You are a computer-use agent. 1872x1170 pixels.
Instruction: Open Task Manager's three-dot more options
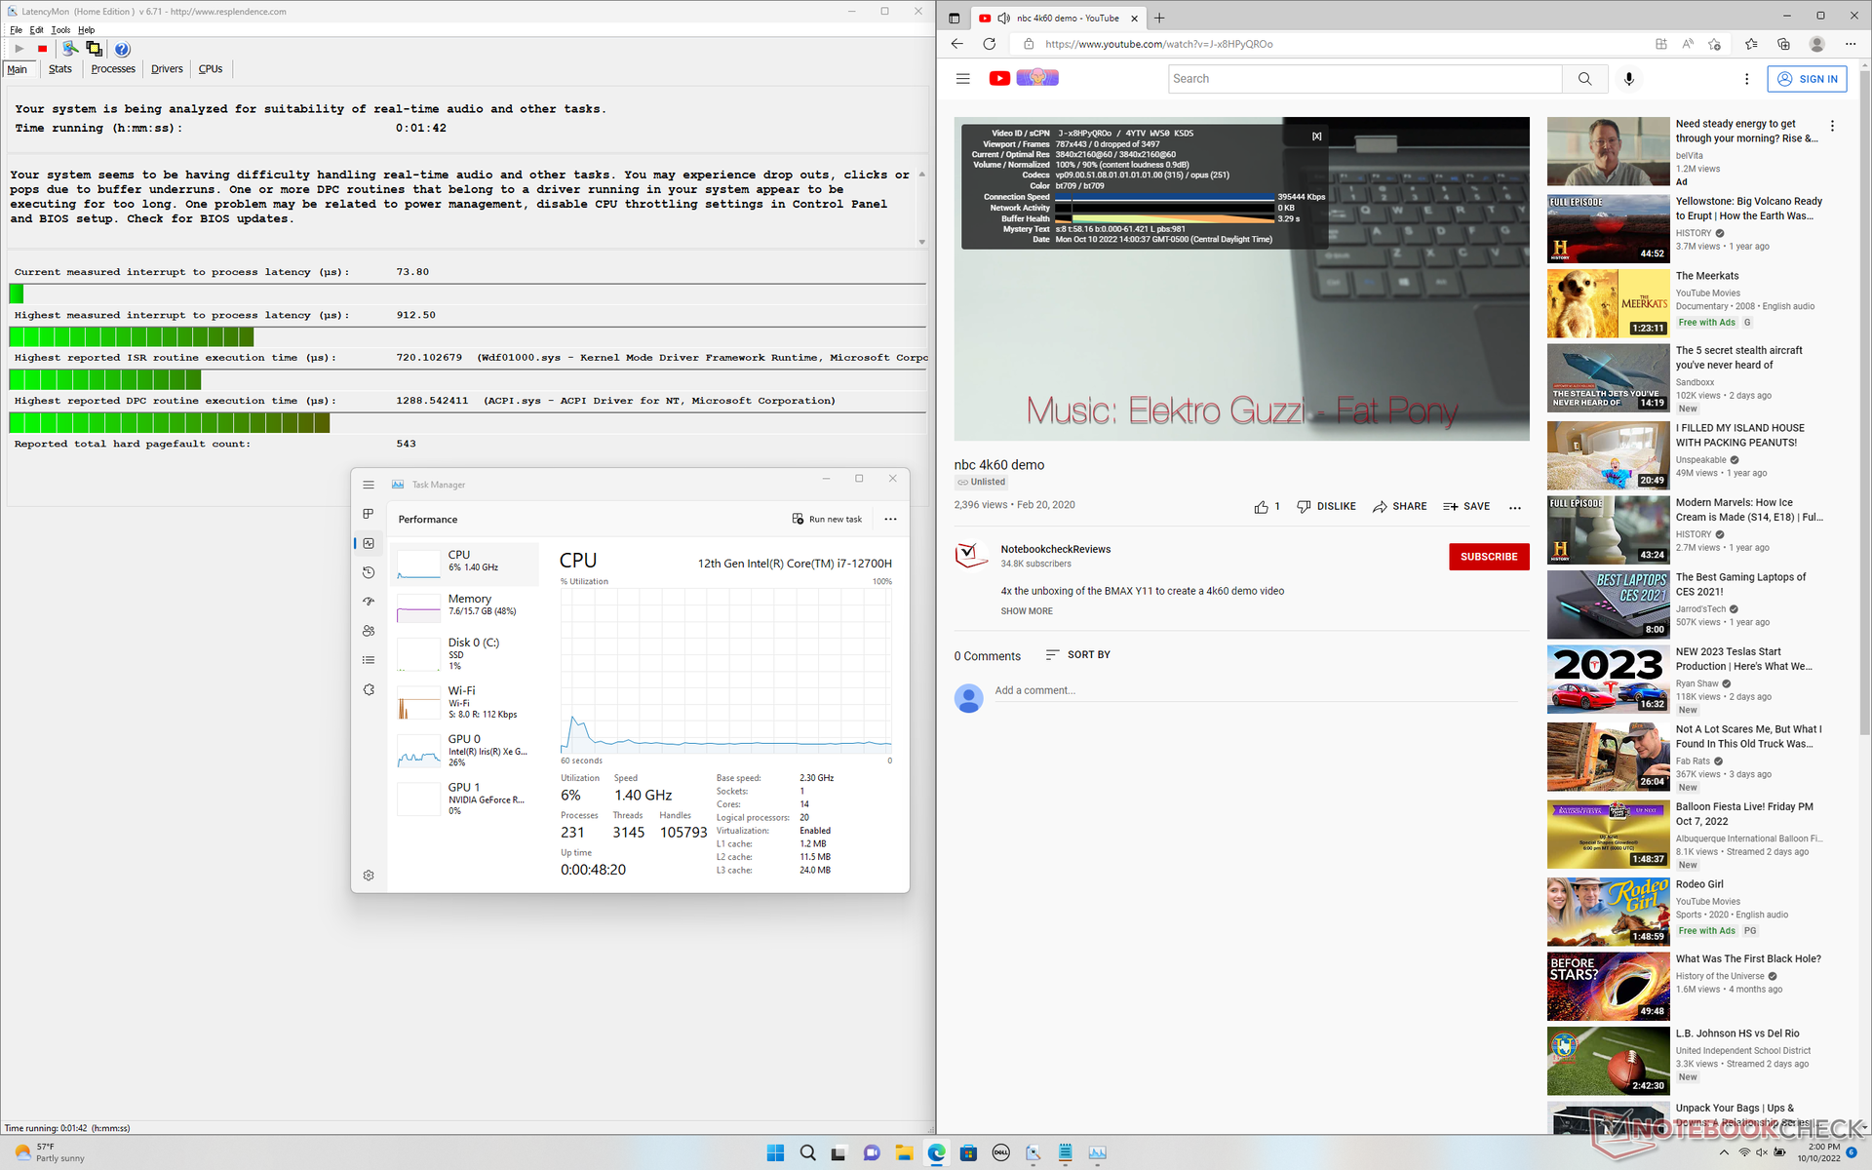pos(890,520)
